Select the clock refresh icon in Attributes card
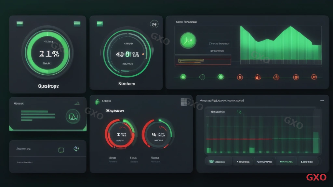Screen dimensions: 333x187 [77, 148]
